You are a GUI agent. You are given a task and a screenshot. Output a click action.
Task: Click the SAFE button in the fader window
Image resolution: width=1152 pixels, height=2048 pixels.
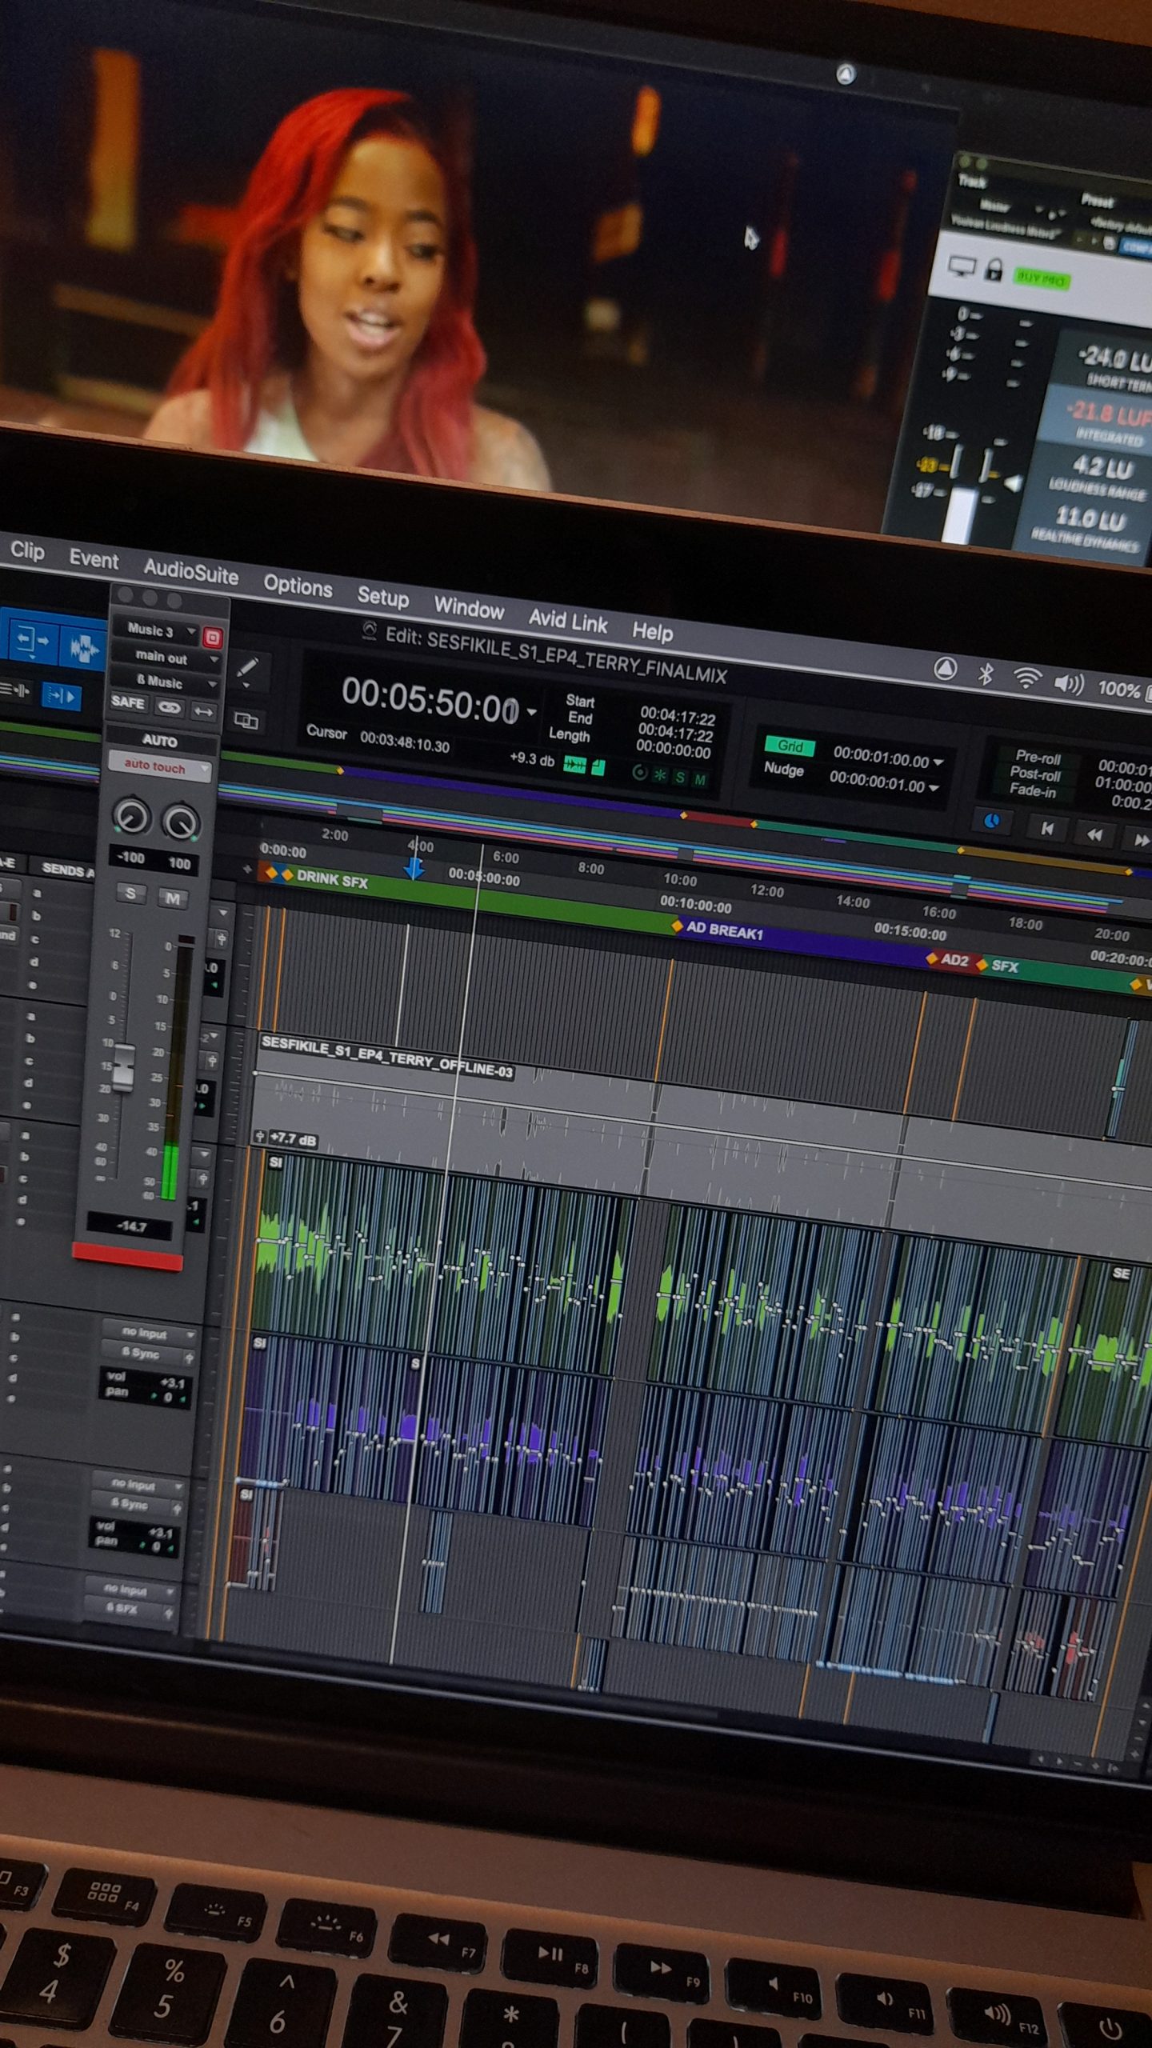127,702
